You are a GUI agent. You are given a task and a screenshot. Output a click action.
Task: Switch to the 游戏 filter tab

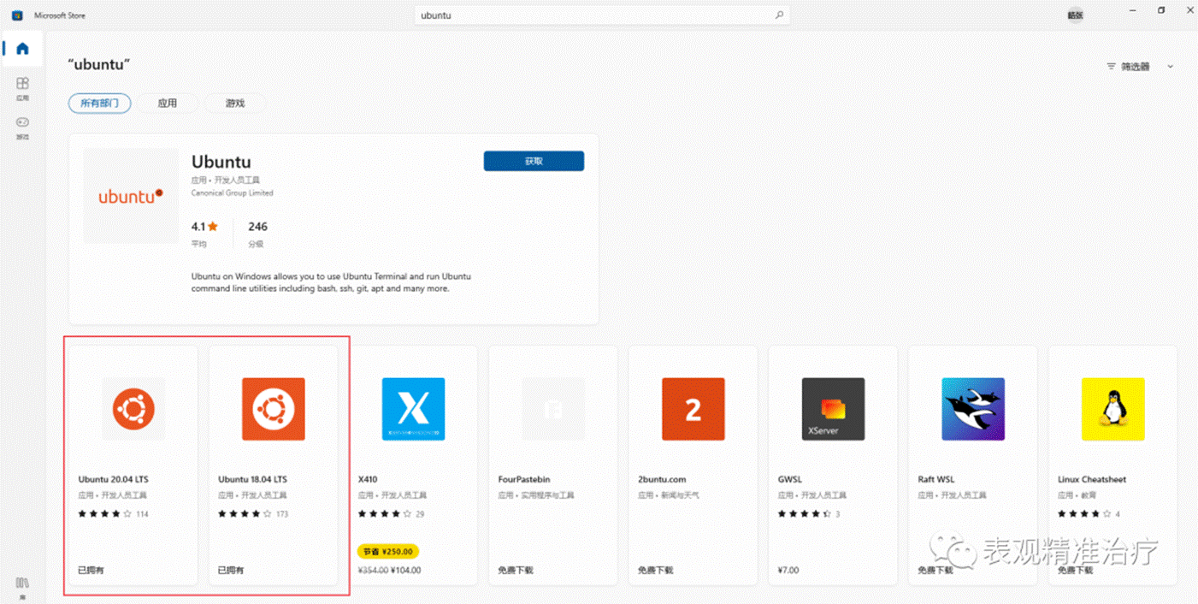tap(235, 104)
